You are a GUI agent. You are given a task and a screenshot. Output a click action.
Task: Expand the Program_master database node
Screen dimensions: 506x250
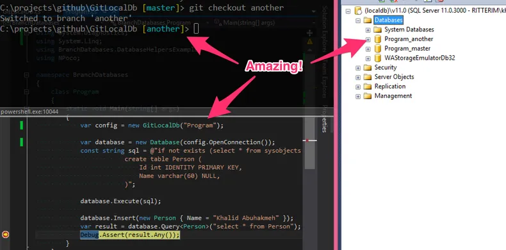click(x=368, y=49)
